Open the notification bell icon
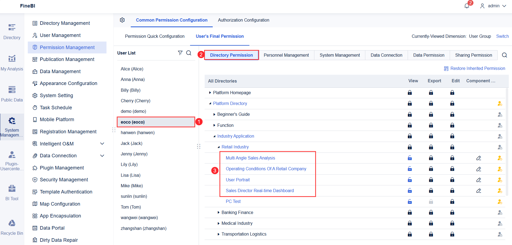512x245 pixels. pos(467,6)
